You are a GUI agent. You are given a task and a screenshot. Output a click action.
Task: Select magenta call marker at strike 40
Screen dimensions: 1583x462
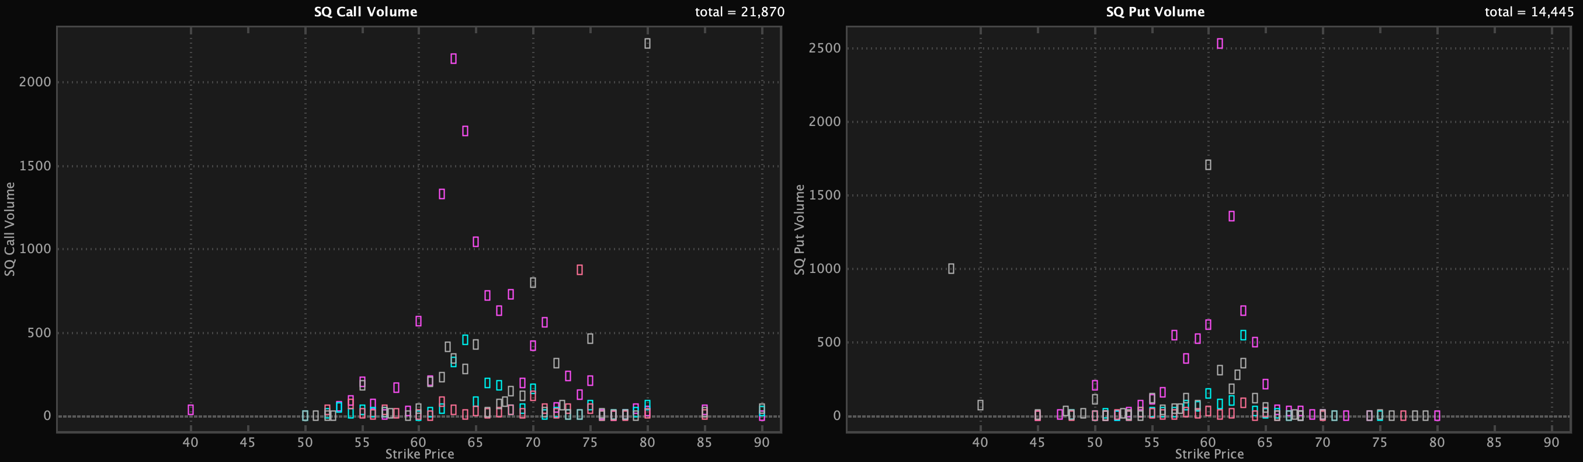pos(190,410)
